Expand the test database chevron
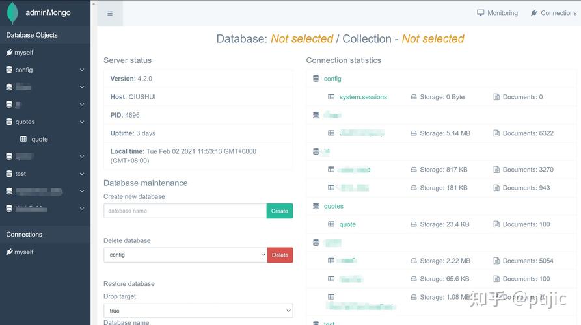 [x=82, y=174]
